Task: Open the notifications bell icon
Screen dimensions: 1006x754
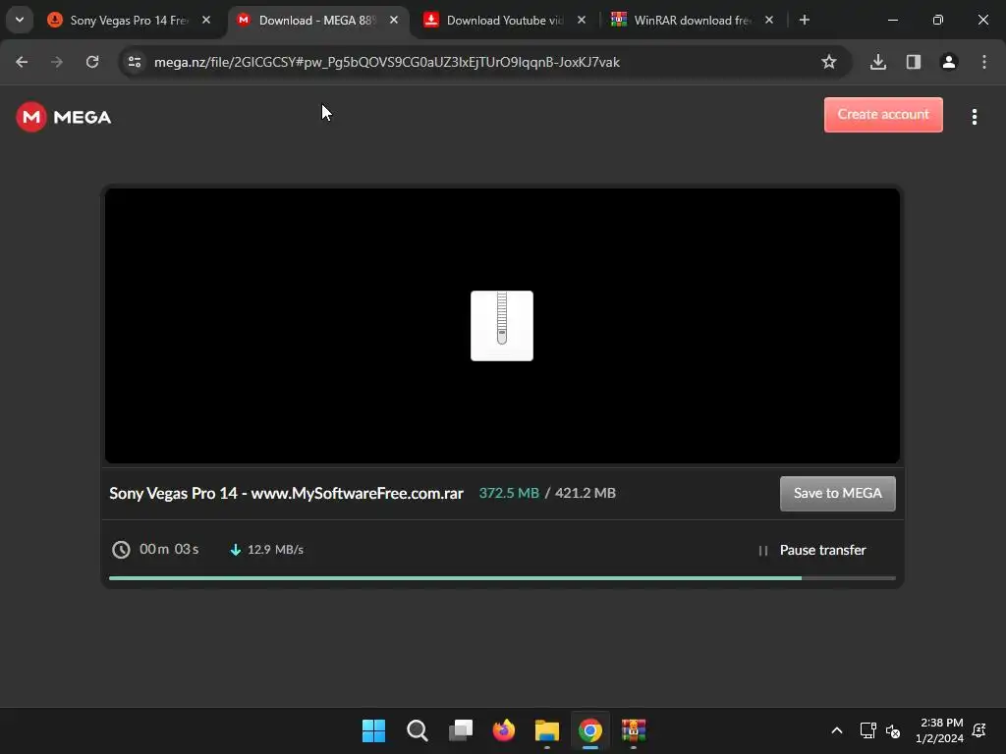Action: [979, 730]
